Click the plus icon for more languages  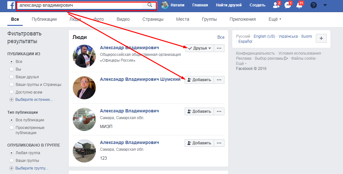point(321,39)
